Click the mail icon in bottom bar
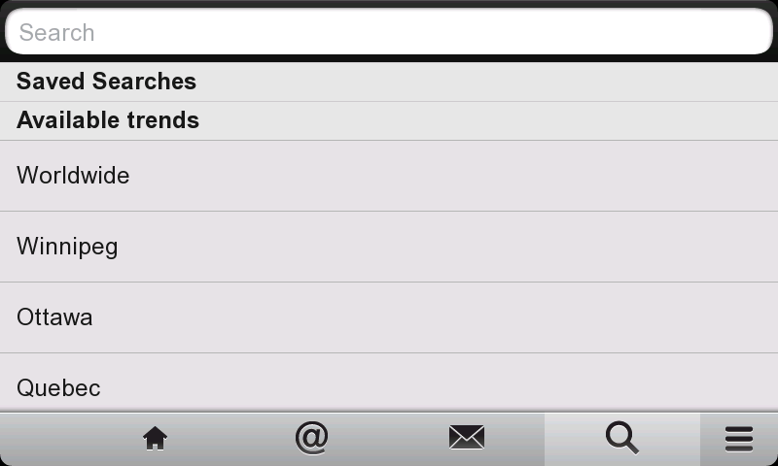 tap(467, 439)
